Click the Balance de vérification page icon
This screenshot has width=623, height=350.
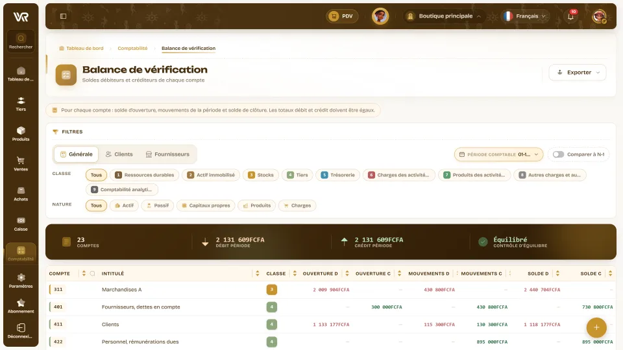pyautogui.click(x=66, y=75)
